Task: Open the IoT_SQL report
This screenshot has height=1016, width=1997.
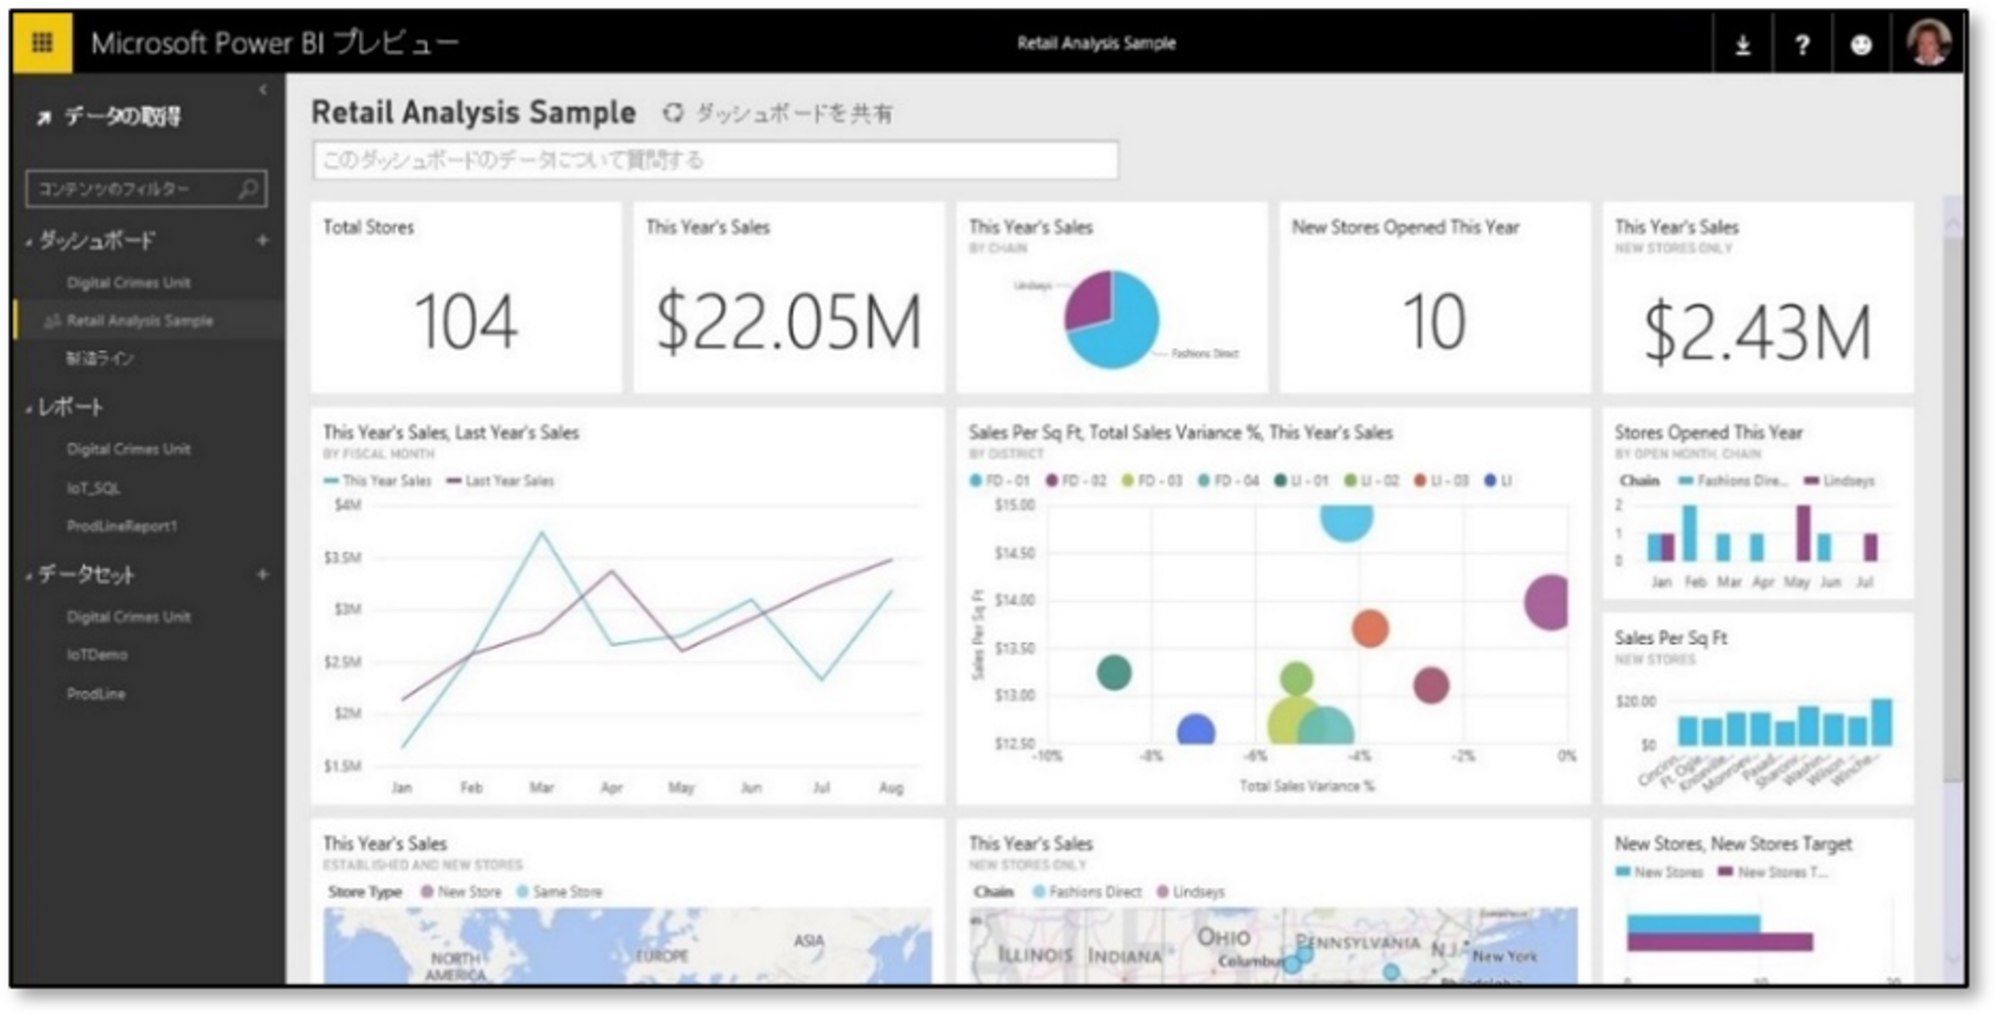Action: 93,487
